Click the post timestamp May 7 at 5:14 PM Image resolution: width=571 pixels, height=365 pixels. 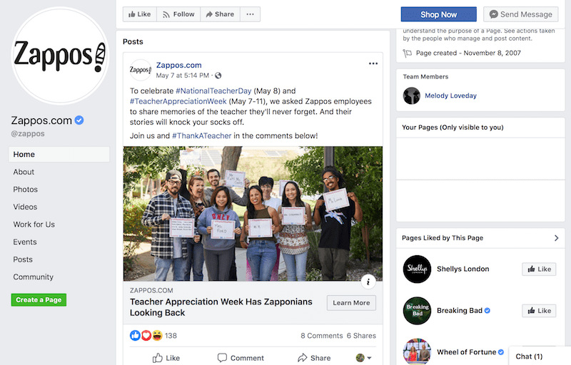pyautogui.click(x=183, y=76)
